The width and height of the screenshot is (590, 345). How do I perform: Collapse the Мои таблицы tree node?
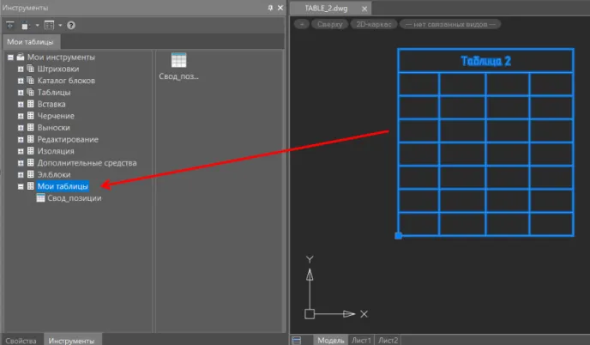pos(20,186)
